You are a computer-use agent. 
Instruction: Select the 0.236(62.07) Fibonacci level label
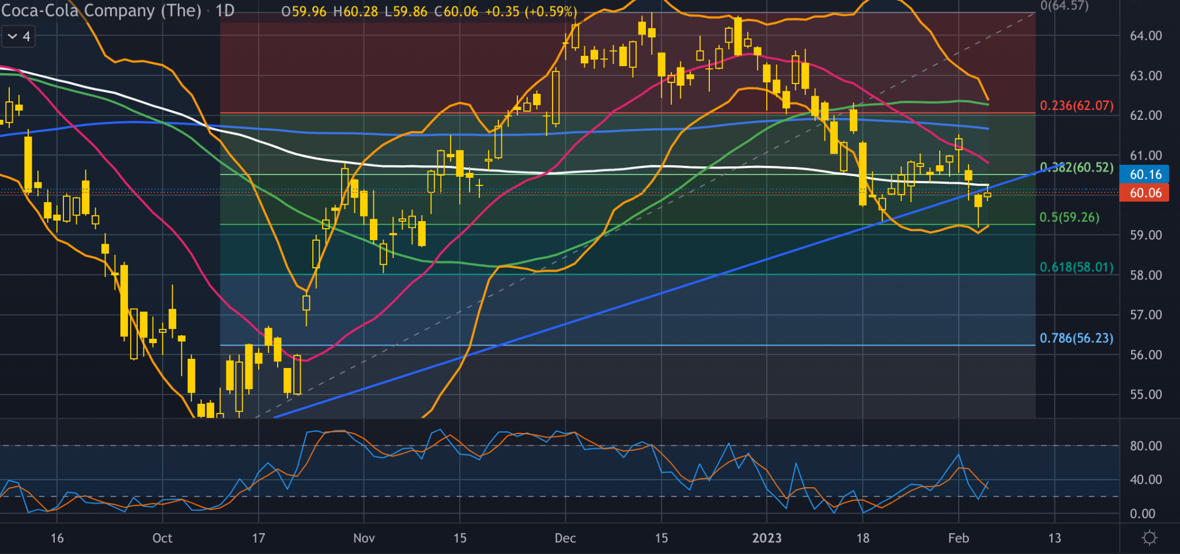(1076, 106)
